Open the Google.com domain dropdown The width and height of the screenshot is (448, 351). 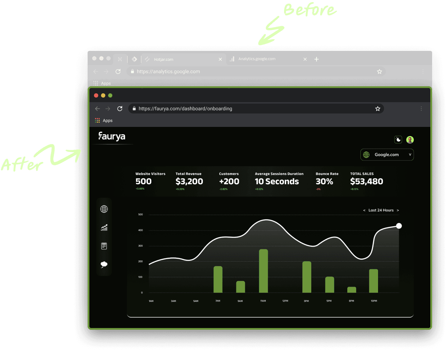point(387,154)
